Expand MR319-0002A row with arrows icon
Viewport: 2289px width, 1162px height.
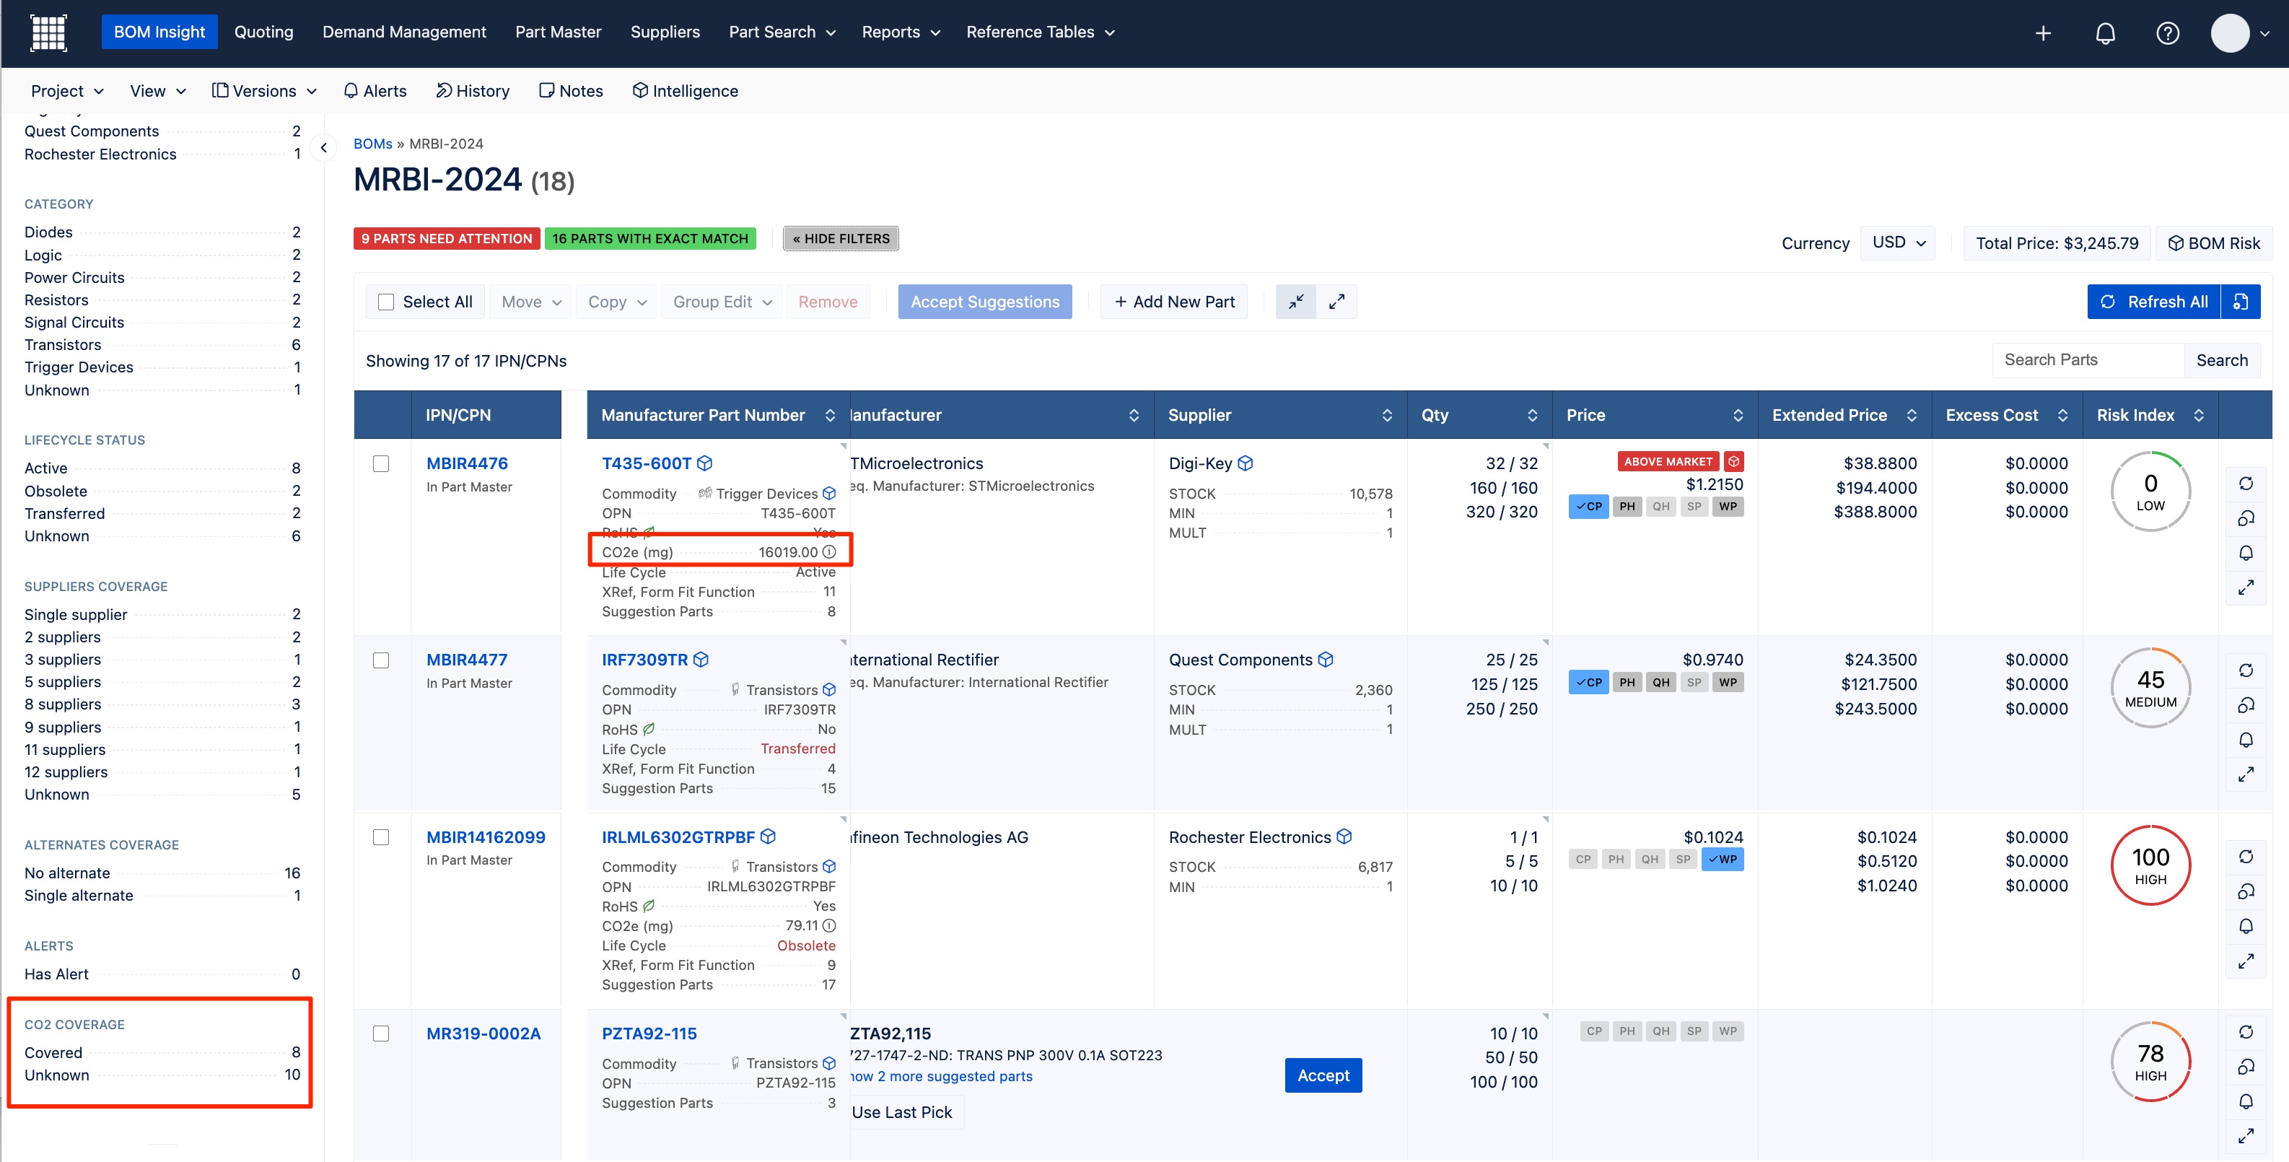coord(2246,1136)
